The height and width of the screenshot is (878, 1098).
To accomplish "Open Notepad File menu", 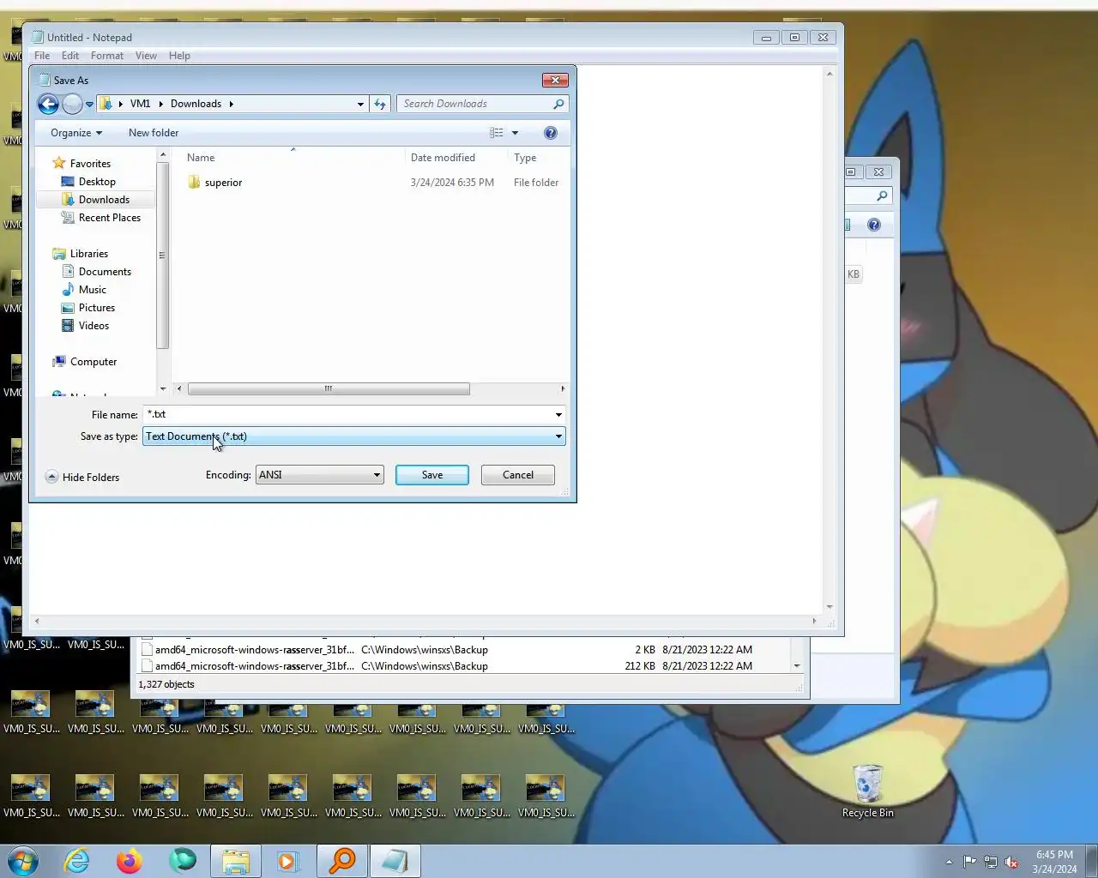I will [42, 56].
